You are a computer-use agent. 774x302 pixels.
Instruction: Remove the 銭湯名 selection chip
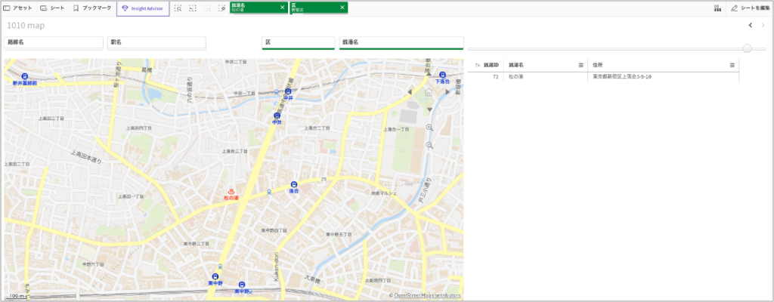(x=282, y=8)
